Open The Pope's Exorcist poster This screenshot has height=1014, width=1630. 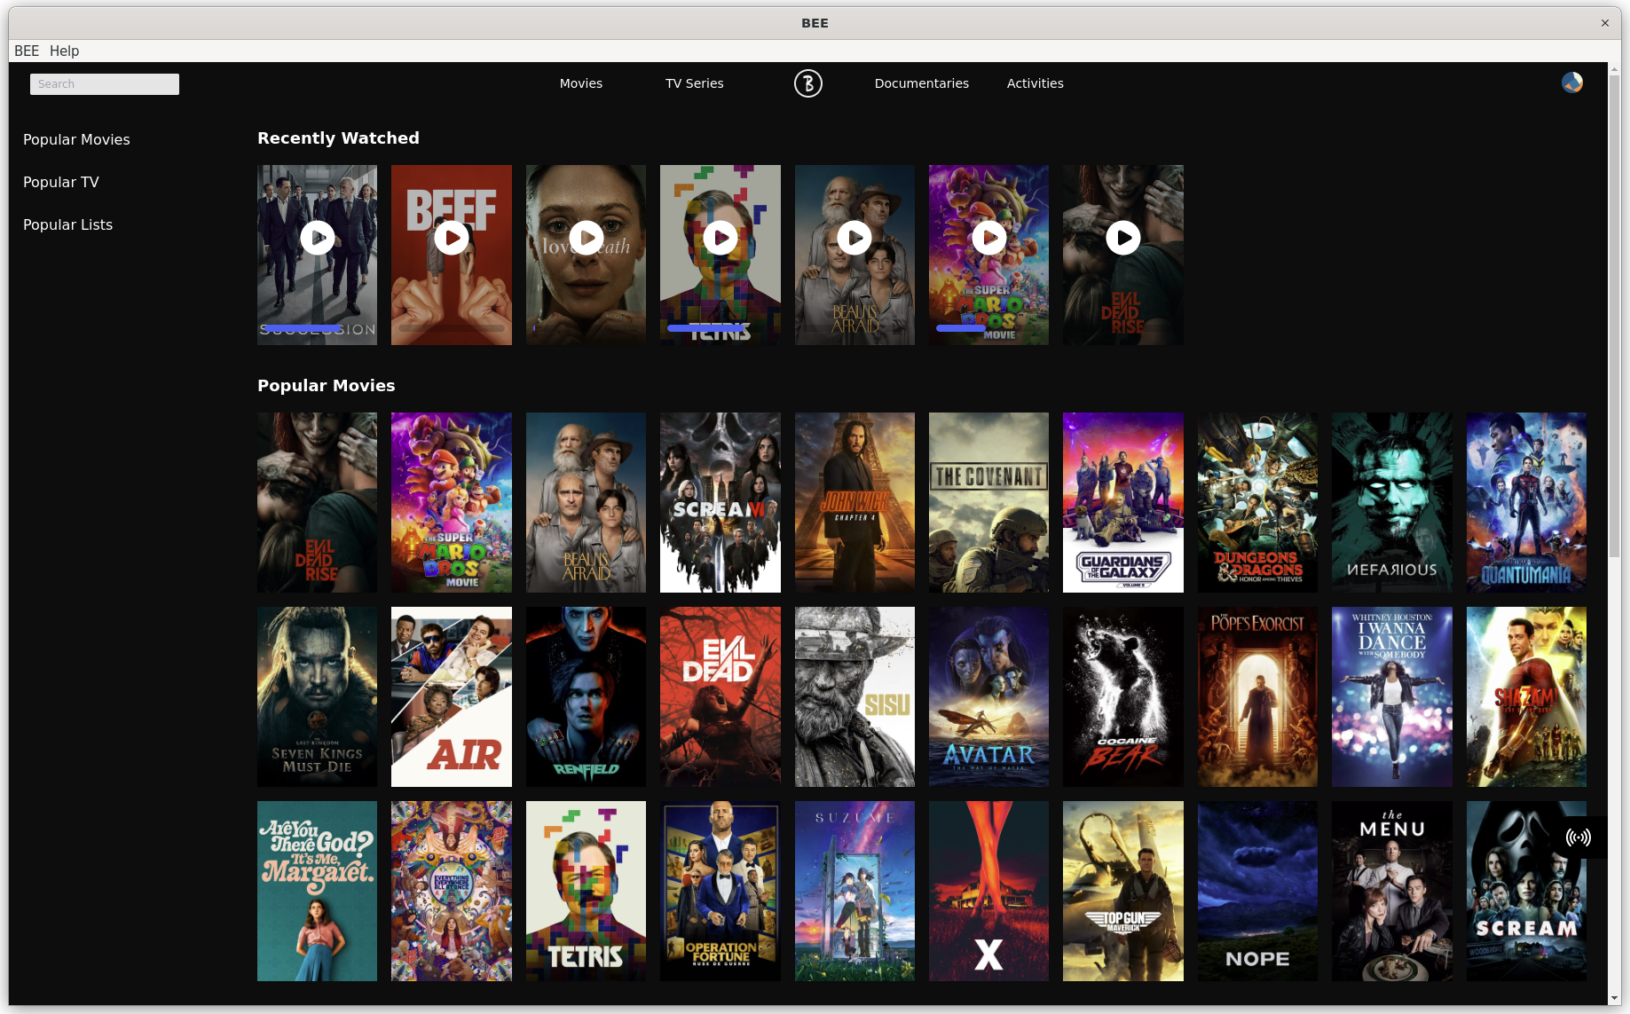coord(1257,696)
